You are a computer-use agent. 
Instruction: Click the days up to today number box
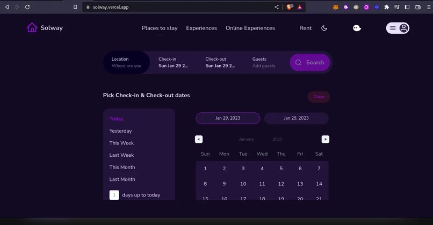[114, 195]
